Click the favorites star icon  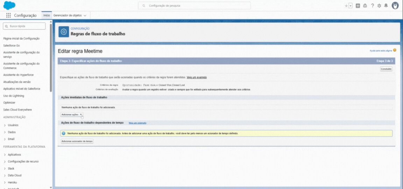click(x=346, y=6)
